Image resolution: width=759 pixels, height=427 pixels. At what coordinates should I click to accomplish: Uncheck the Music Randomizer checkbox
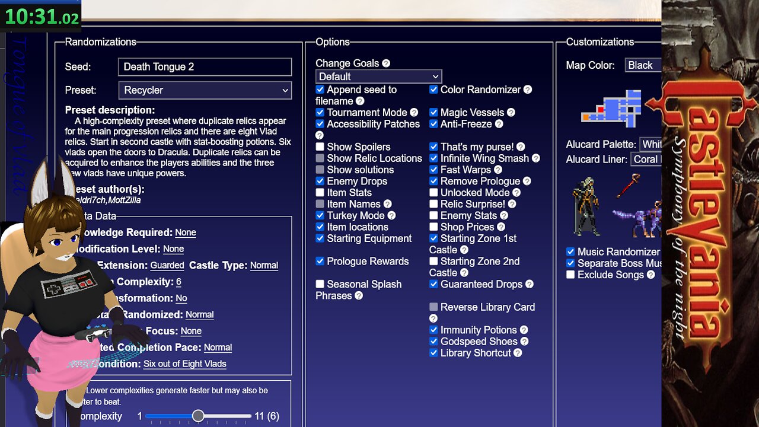(570, 252)
